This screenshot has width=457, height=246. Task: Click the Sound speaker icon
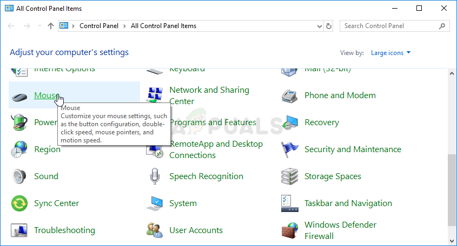(19, 176)
